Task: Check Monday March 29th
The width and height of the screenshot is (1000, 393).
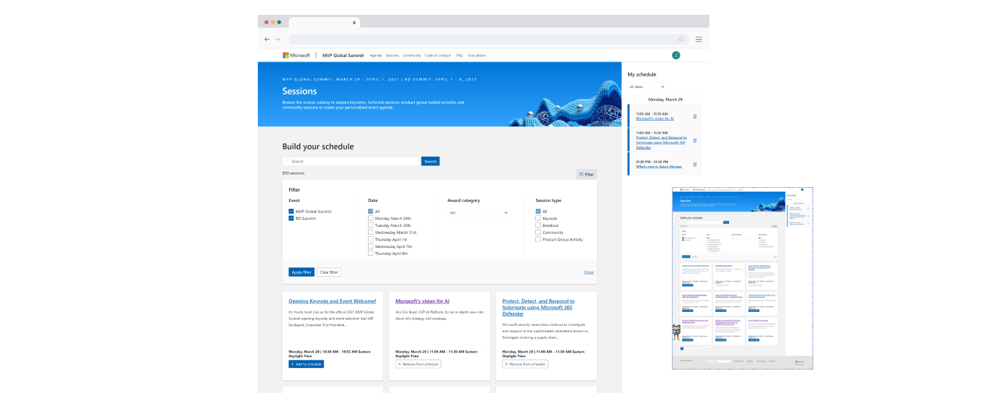Action: pos(371,218)
